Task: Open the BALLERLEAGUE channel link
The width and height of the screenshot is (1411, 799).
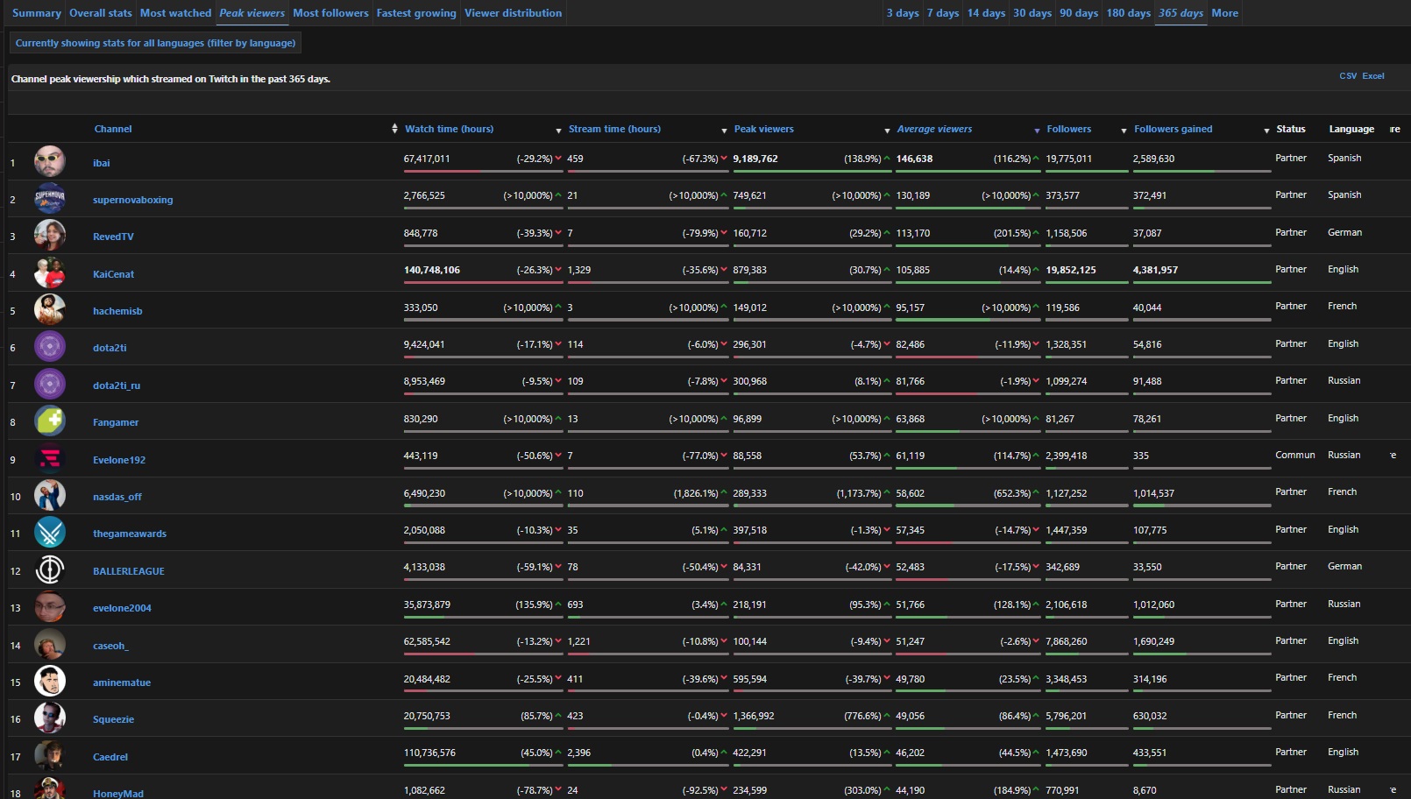Action: point(129,571)
